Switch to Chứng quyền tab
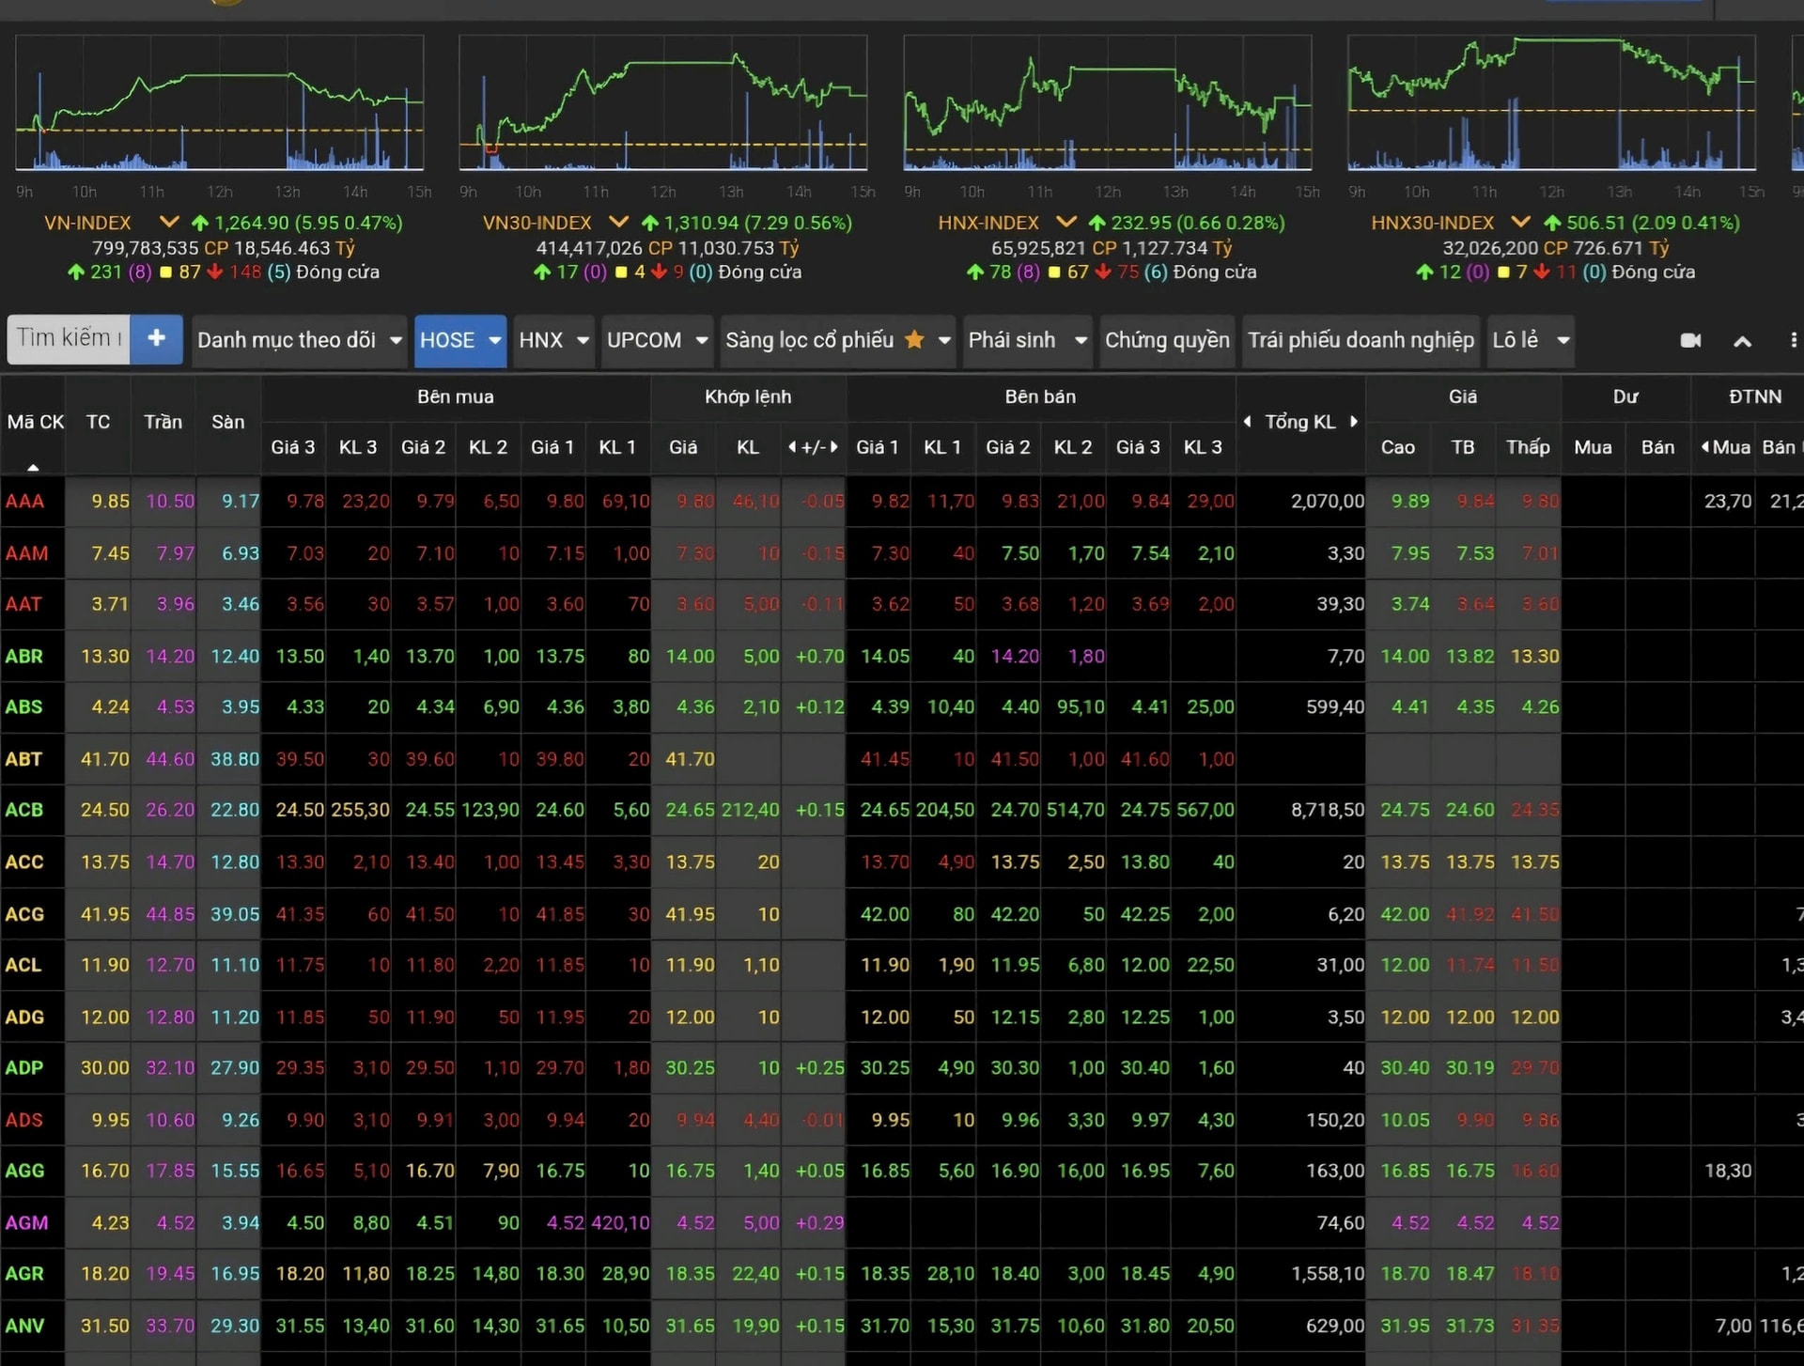The image size is (1804, 1366). tap(1167, 340)
